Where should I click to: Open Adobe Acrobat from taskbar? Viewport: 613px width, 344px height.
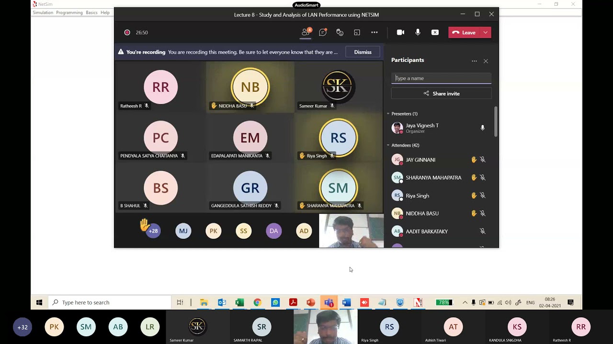click(x=293, y=302)
